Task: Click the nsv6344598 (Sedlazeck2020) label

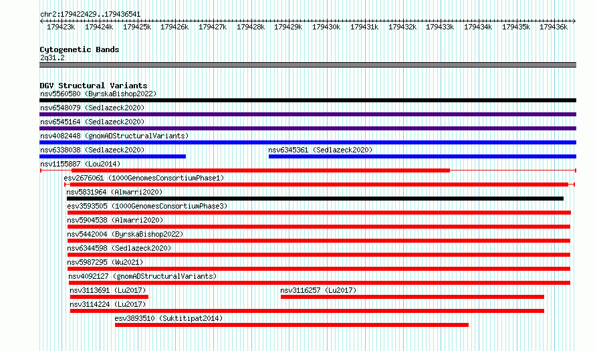Action: pos(119,248)
